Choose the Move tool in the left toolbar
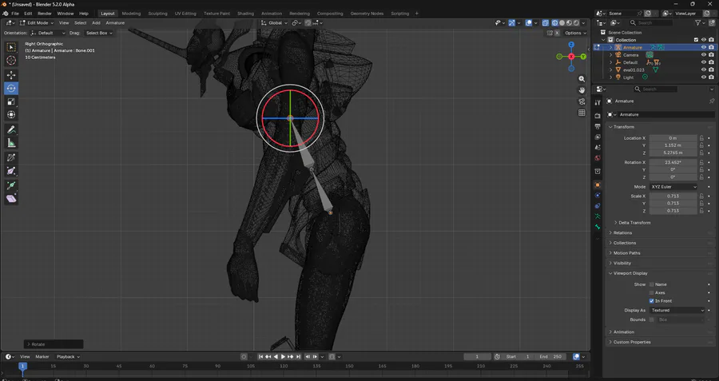719x381 pixels. point(11,75)
